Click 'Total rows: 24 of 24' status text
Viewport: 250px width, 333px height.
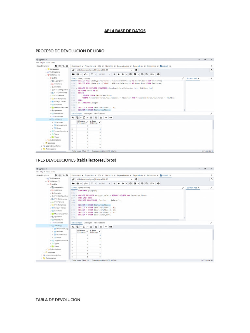80,260
